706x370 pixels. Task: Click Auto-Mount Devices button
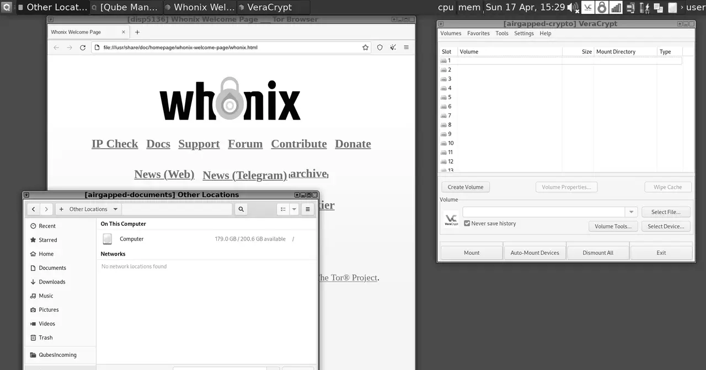click(x=534, y=253)
